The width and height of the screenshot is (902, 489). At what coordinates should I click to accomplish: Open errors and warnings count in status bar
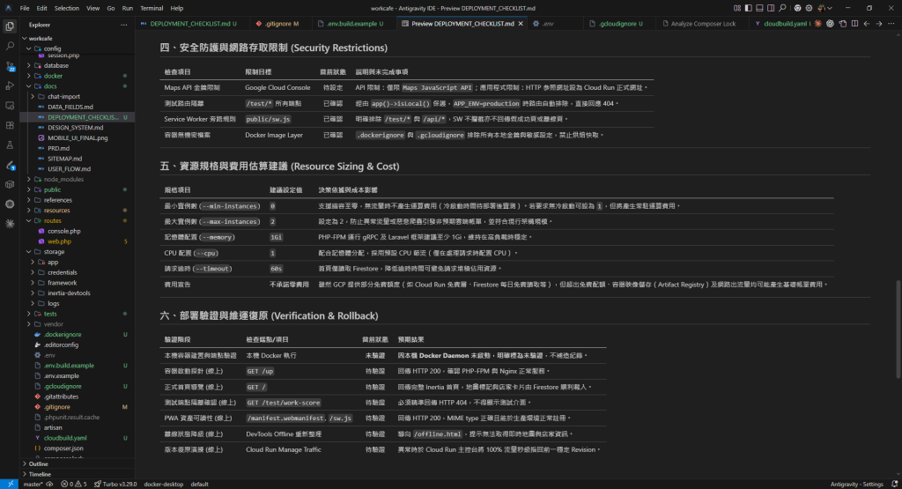(74, 484)
